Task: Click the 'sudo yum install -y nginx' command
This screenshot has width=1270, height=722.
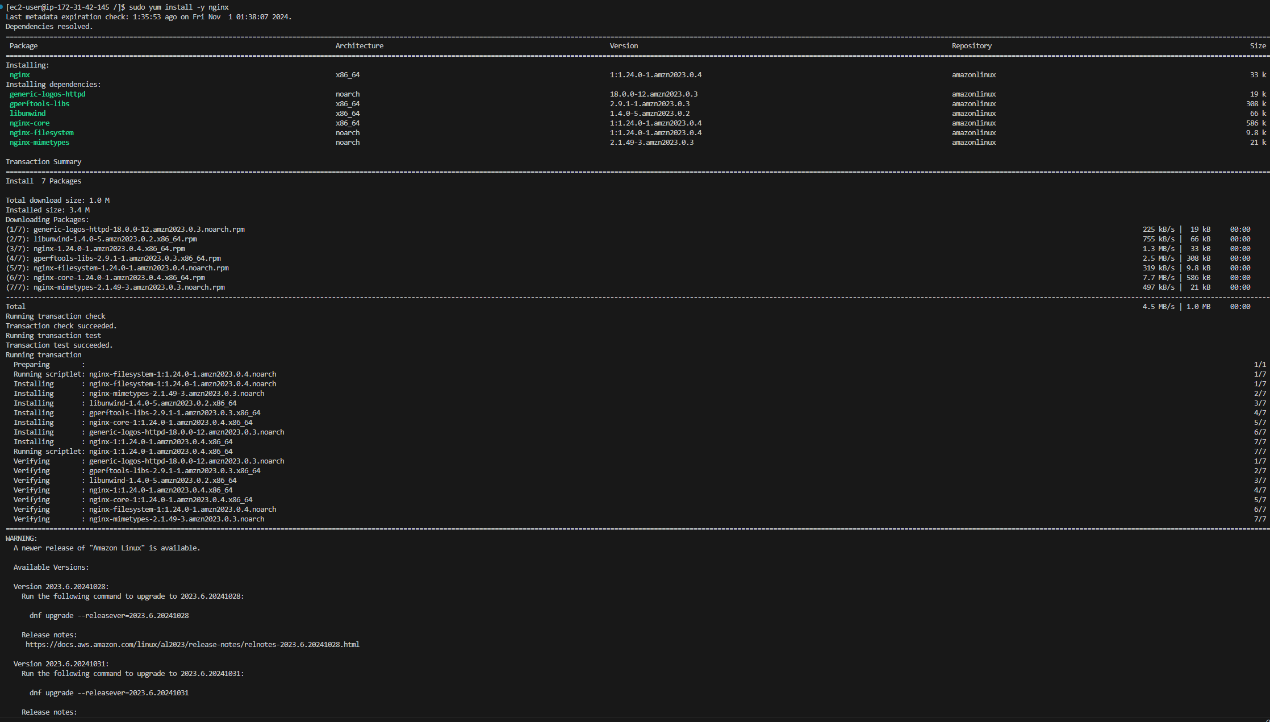Action: point(178,7)
